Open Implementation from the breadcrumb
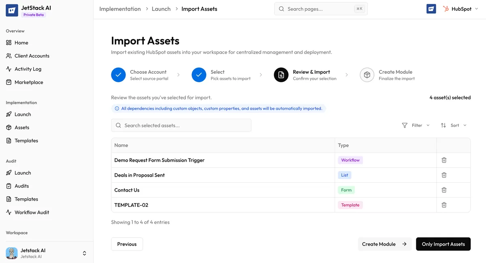486x263 pixels. (x=120, y=8)
